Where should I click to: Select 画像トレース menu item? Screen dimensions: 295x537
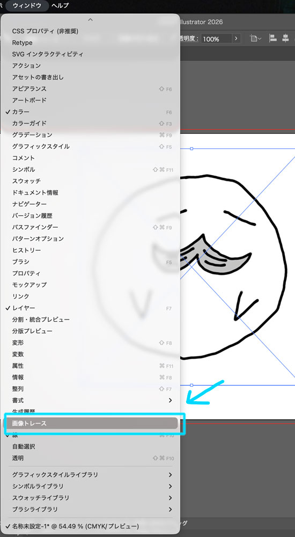90,423
